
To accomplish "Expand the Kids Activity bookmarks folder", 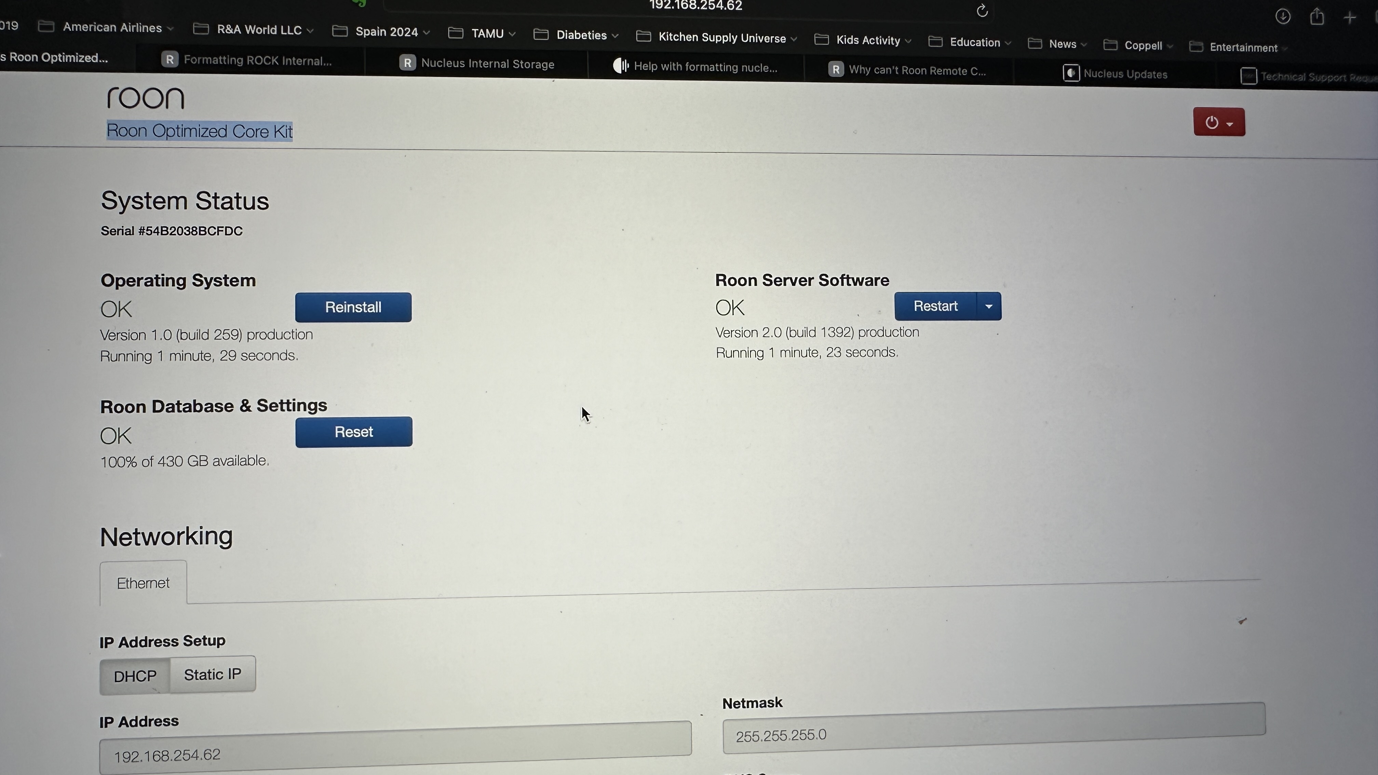I will click(862, 40).
